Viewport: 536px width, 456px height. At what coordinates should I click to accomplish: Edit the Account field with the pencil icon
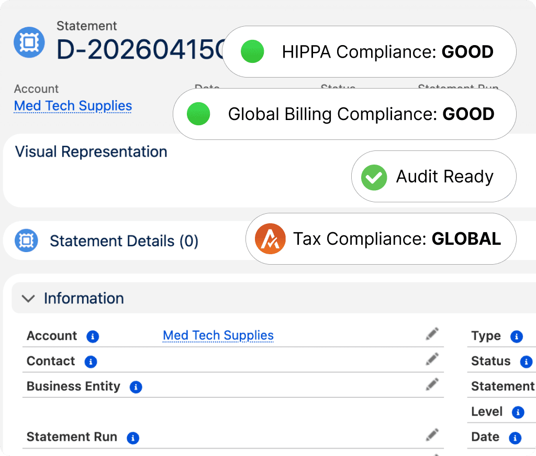pos(432,334)
